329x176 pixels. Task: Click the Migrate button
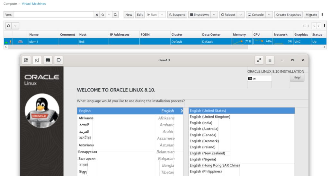pyautogui.click(x=311, y=15)
